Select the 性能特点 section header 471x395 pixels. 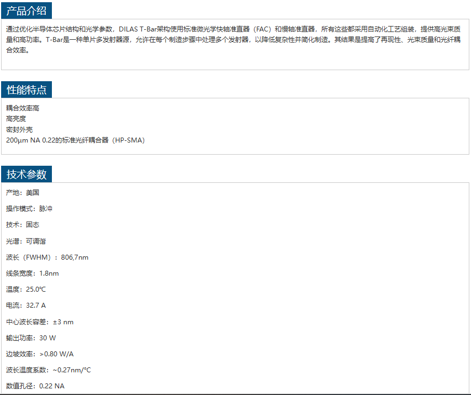(x=27, y=89)
